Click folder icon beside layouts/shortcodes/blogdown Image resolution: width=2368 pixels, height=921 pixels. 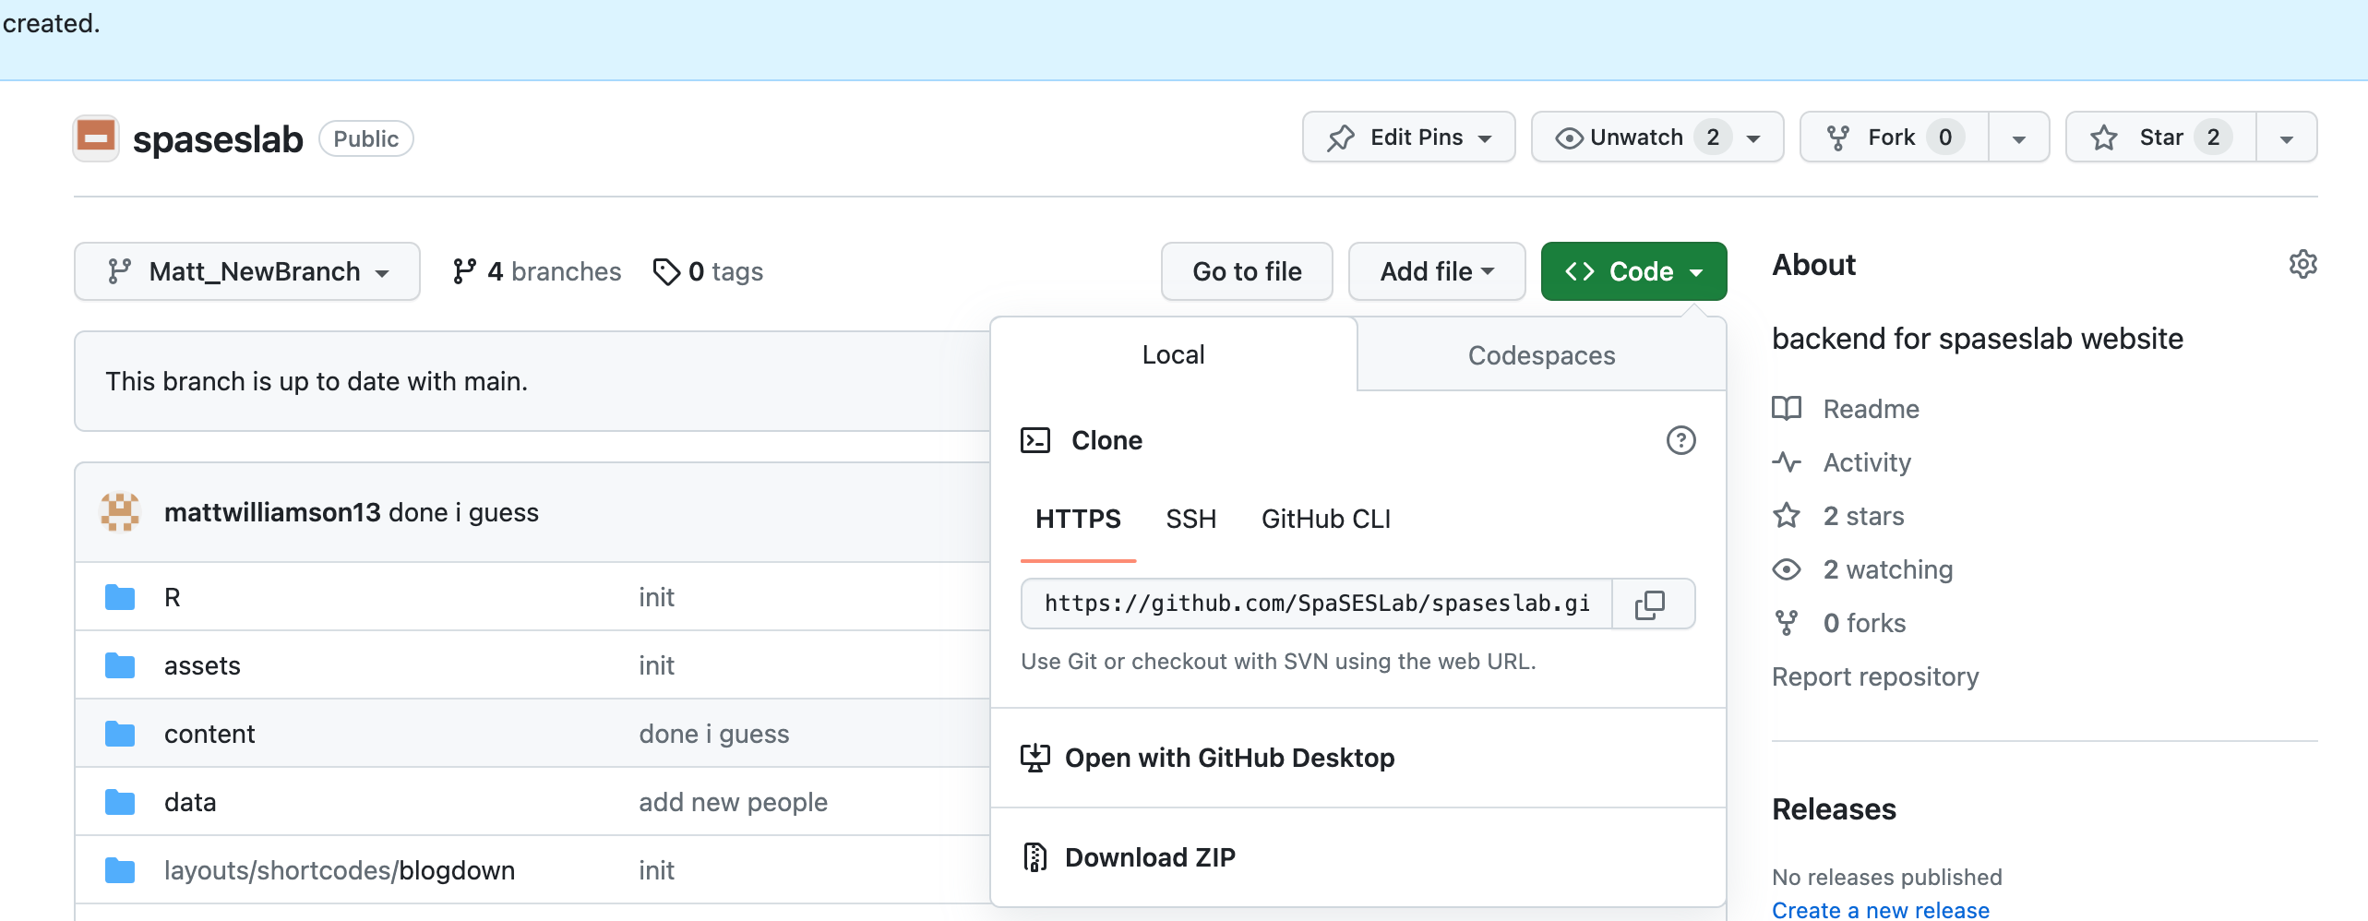[120, 870]
